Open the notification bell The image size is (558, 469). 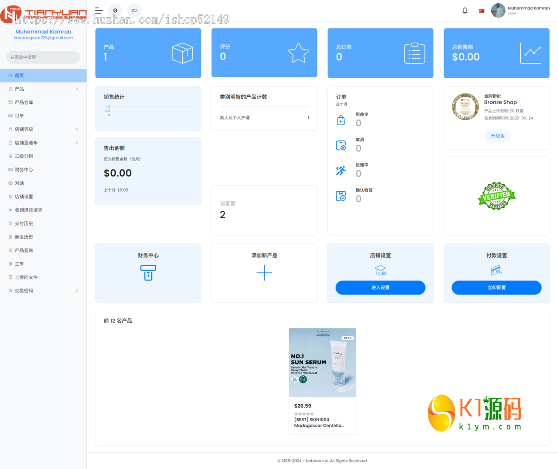[x=465, y=11]
